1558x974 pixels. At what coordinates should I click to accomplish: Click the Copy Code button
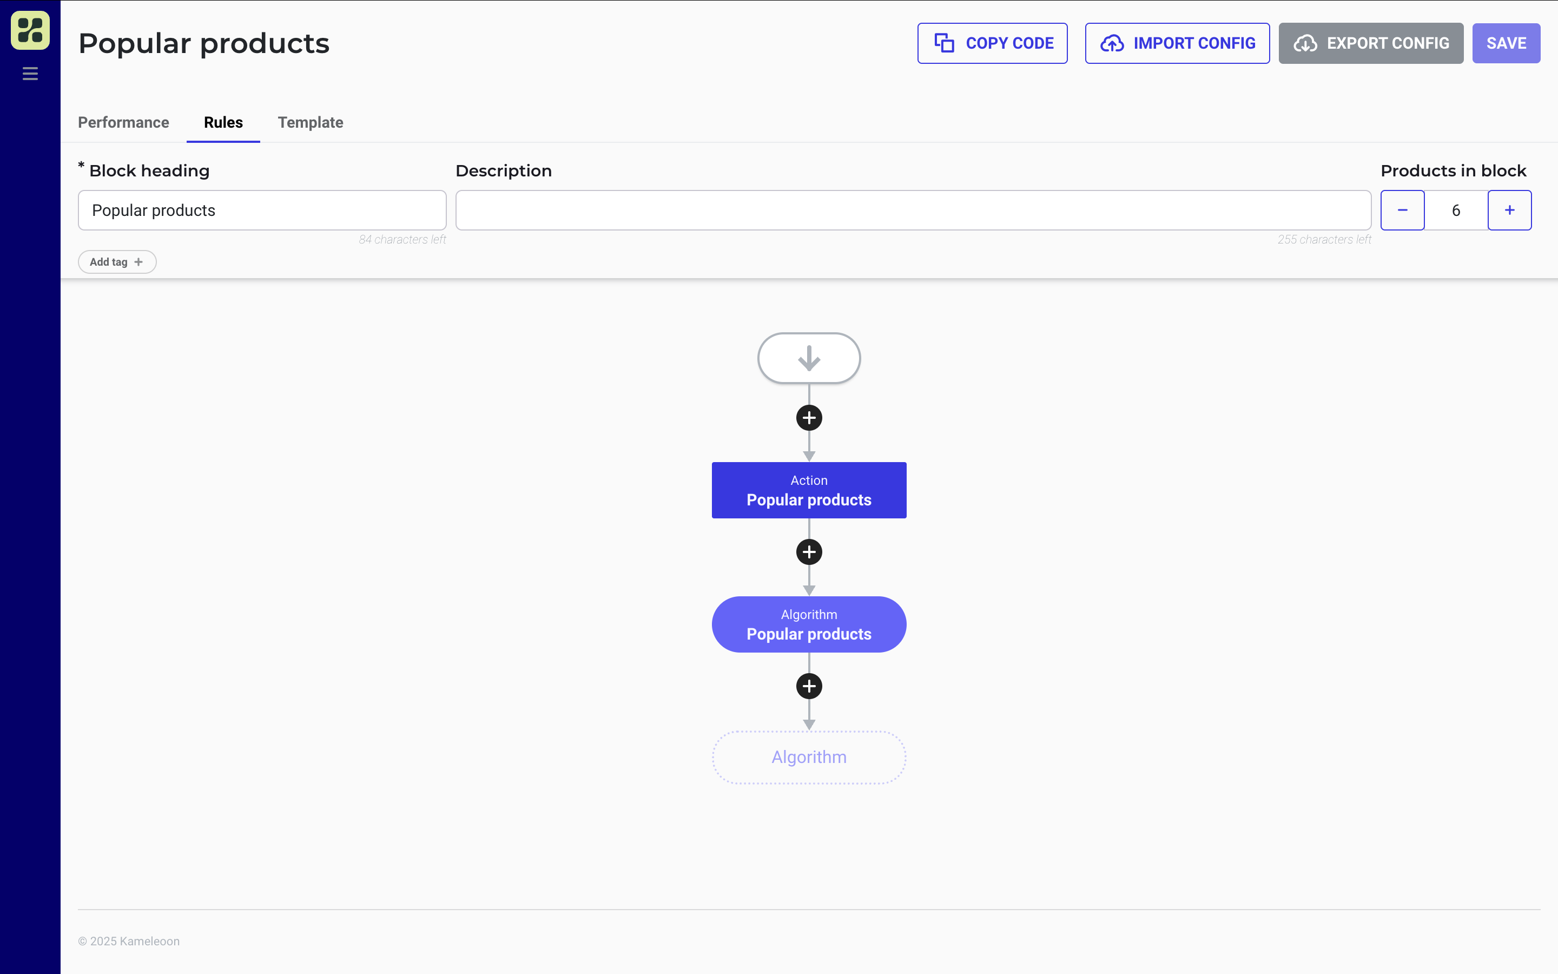tap(992, 43)
